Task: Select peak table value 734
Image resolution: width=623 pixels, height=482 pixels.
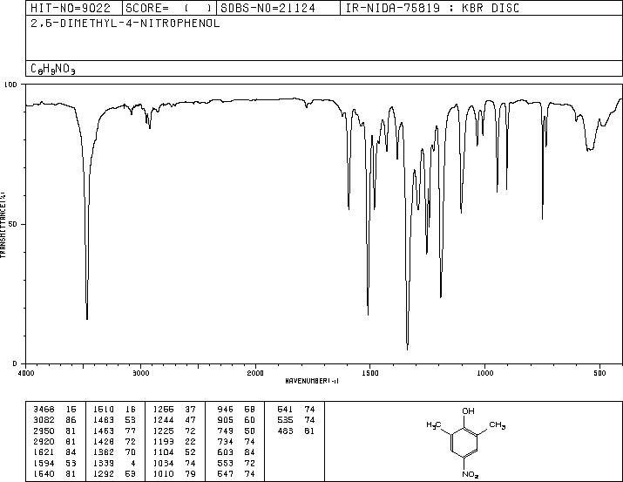Action: pos(226,441)
